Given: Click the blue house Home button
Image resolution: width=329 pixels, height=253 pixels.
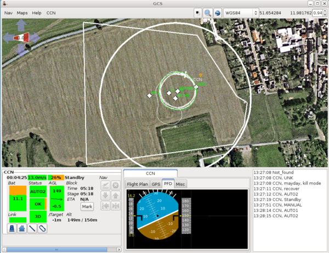Looking at the screenshot, I should 22,228.
